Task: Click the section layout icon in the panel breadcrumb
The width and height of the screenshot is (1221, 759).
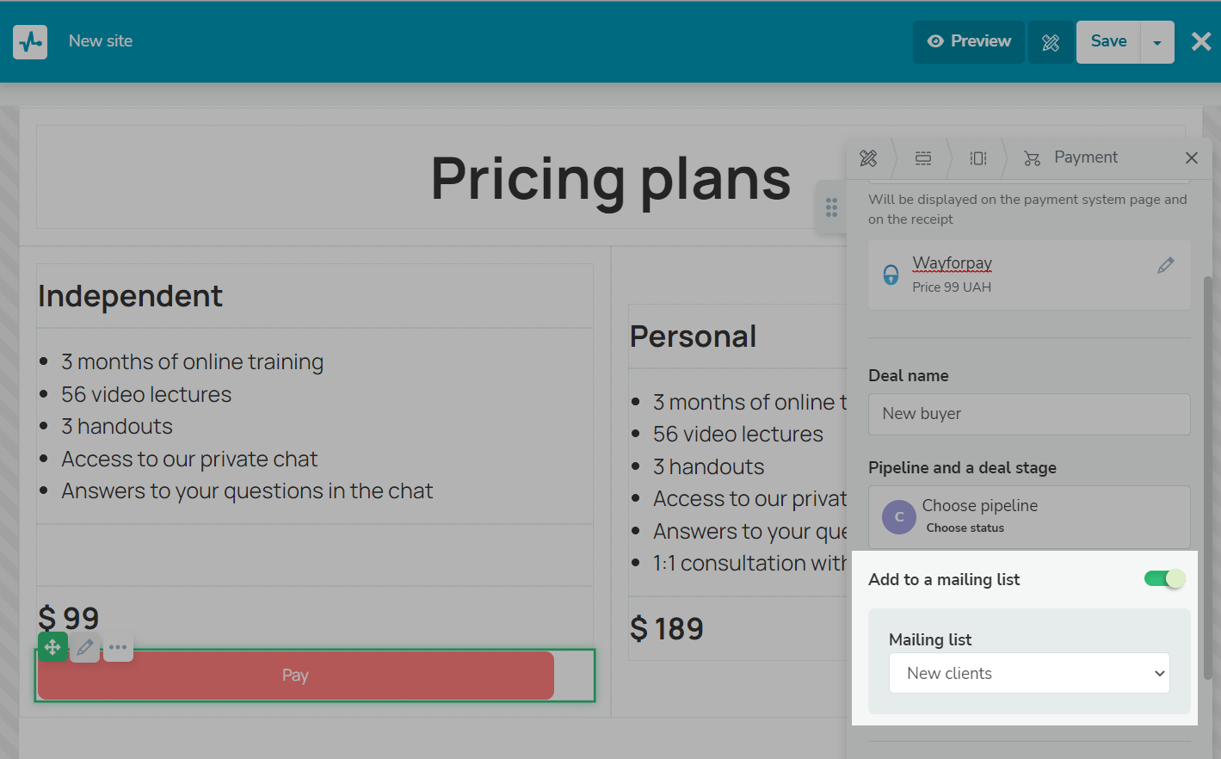Action: (923, 157)
